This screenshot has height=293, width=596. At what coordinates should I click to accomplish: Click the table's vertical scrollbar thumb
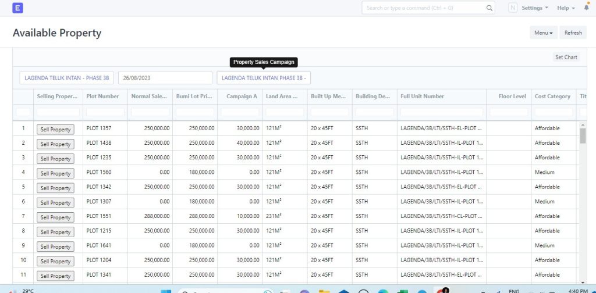(583, 135)
